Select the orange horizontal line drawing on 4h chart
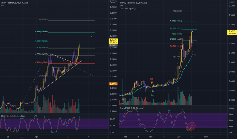237x139 pixels. [x=72, y=84]
